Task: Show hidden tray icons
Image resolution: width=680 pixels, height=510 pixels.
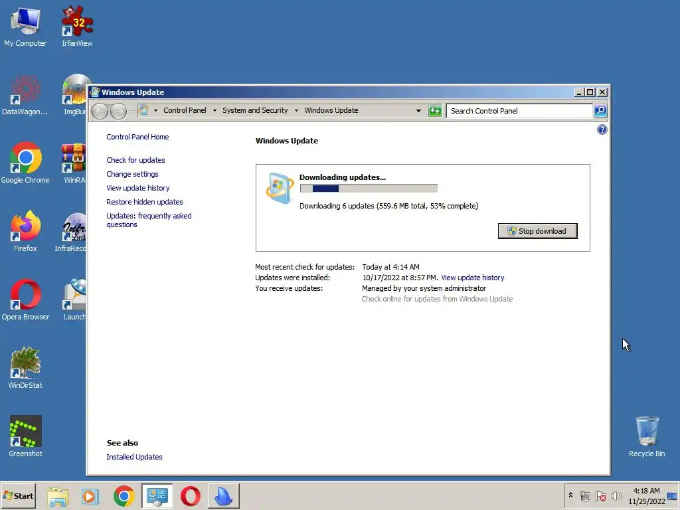Action: point(570,495)
